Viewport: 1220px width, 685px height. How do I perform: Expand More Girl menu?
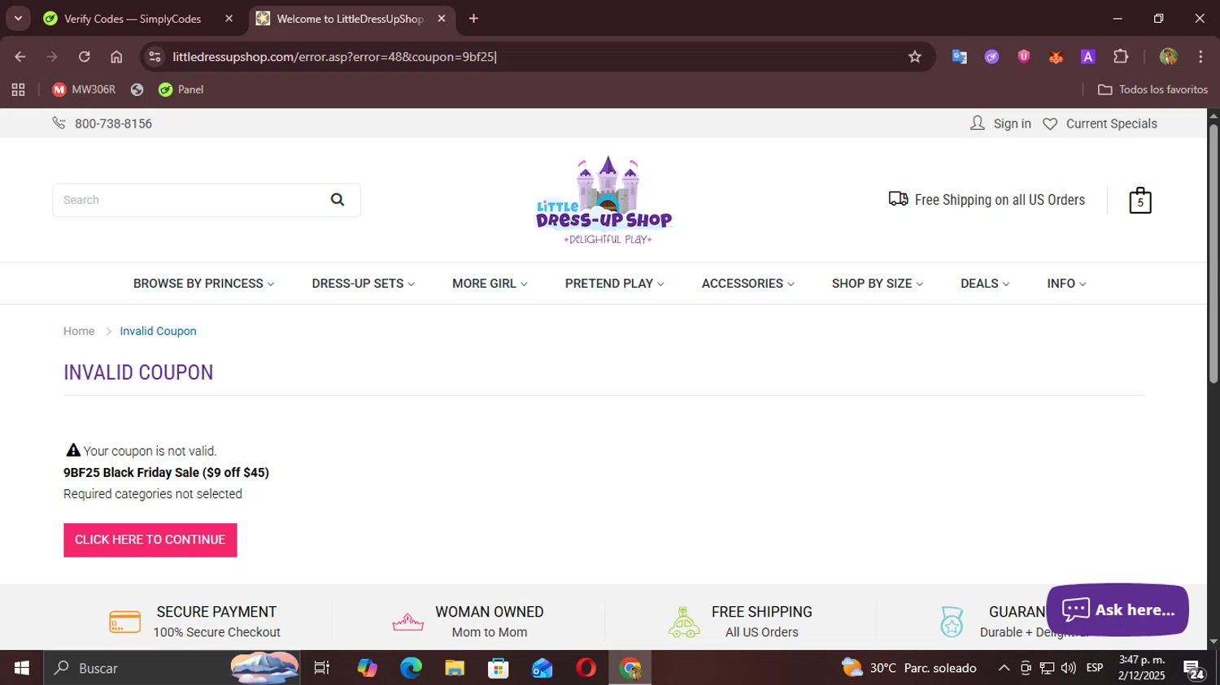[x=490, y=284]
